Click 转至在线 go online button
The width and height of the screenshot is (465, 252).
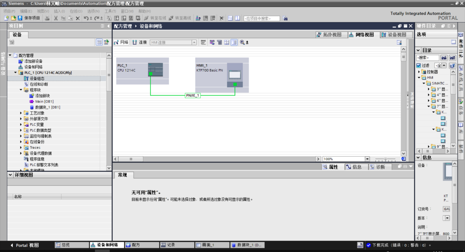point(155,18)
